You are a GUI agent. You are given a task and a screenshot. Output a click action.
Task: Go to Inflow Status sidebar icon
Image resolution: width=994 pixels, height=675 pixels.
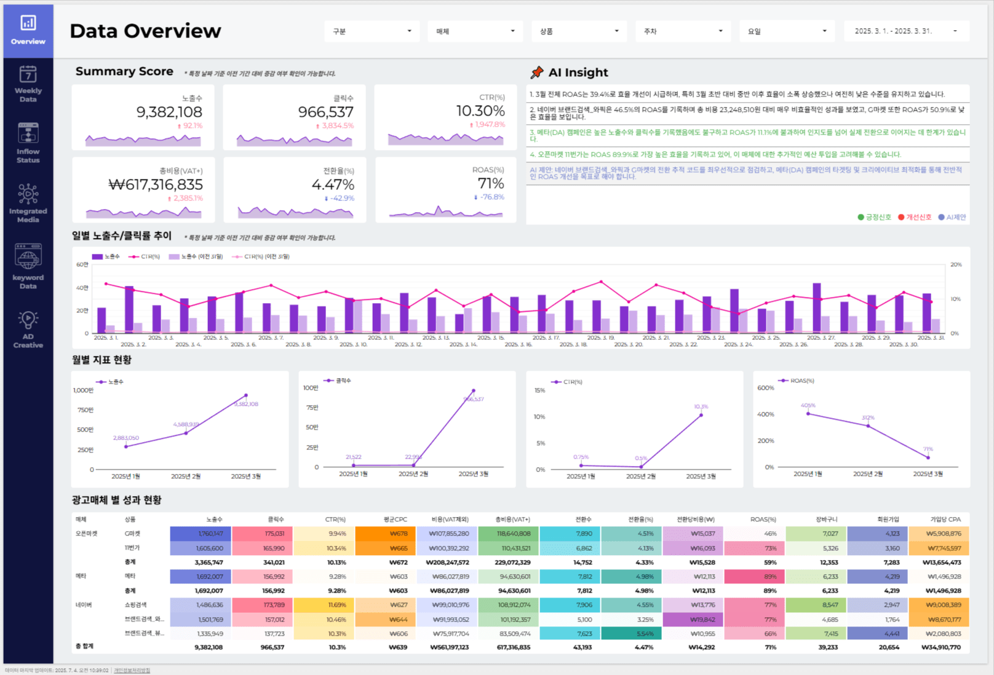28,133
